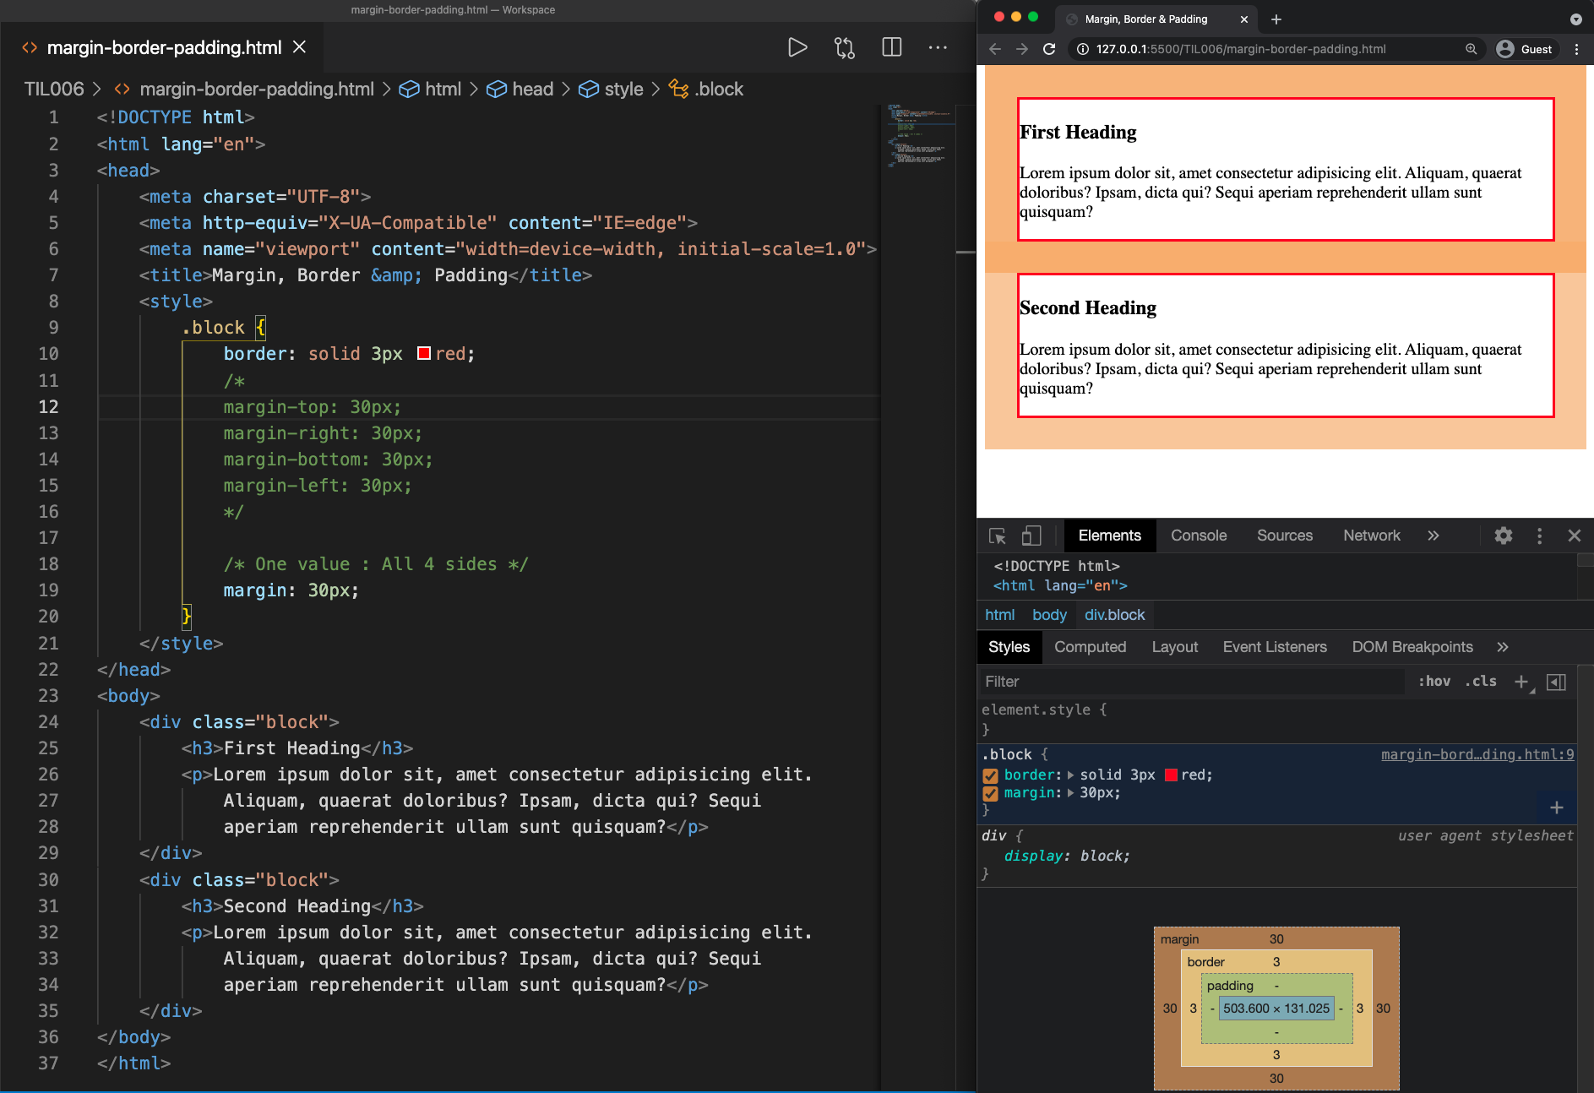Uncheck the border property checkbox

990,775
